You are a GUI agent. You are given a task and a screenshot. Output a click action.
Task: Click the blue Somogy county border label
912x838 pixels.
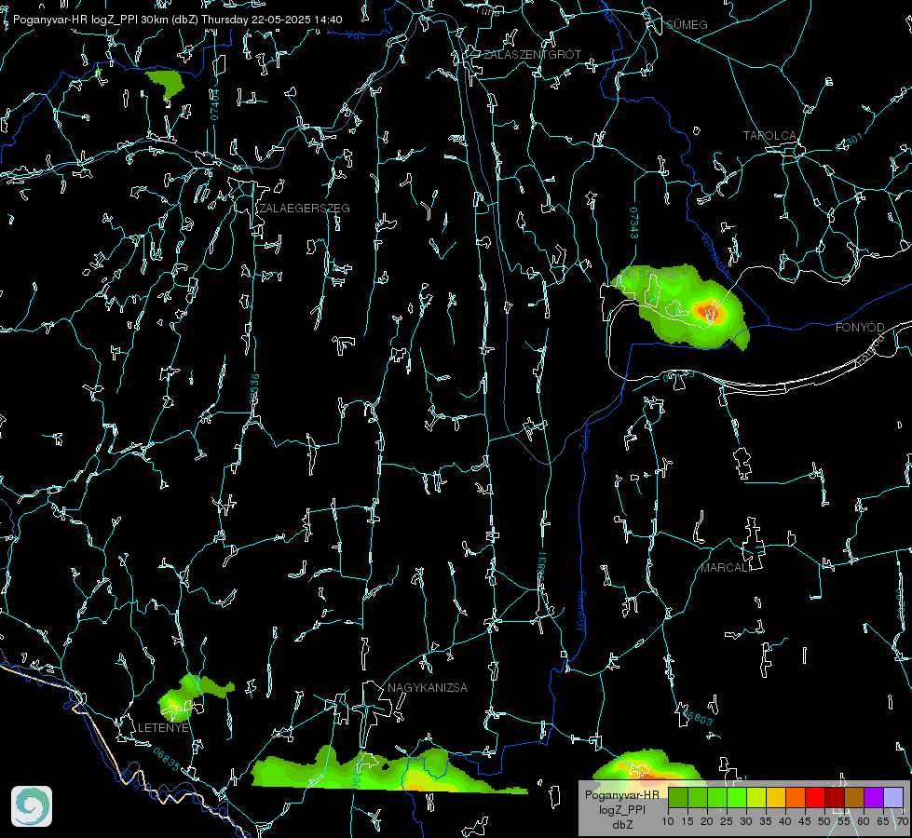click(580, 612)
